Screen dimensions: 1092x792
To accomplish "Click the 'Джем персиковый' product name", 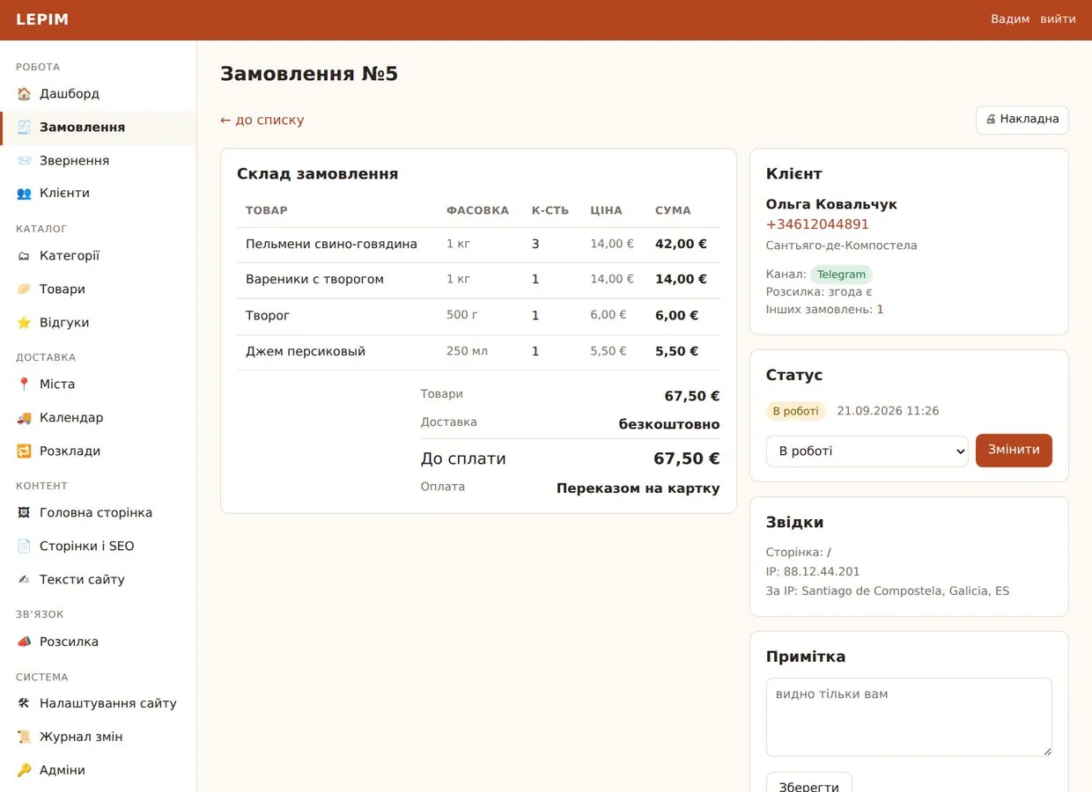I will pyautogui.click(x=306, y=351).
